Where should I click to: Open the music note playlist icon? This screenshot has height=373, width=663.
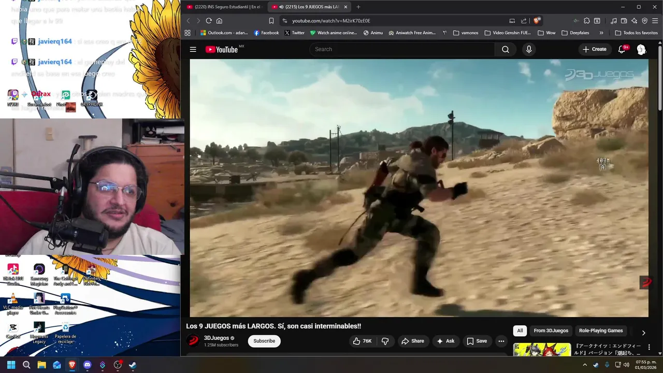click(614, 21)
